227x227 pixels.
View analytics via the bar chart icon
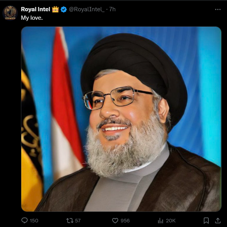tap(160, 221)
